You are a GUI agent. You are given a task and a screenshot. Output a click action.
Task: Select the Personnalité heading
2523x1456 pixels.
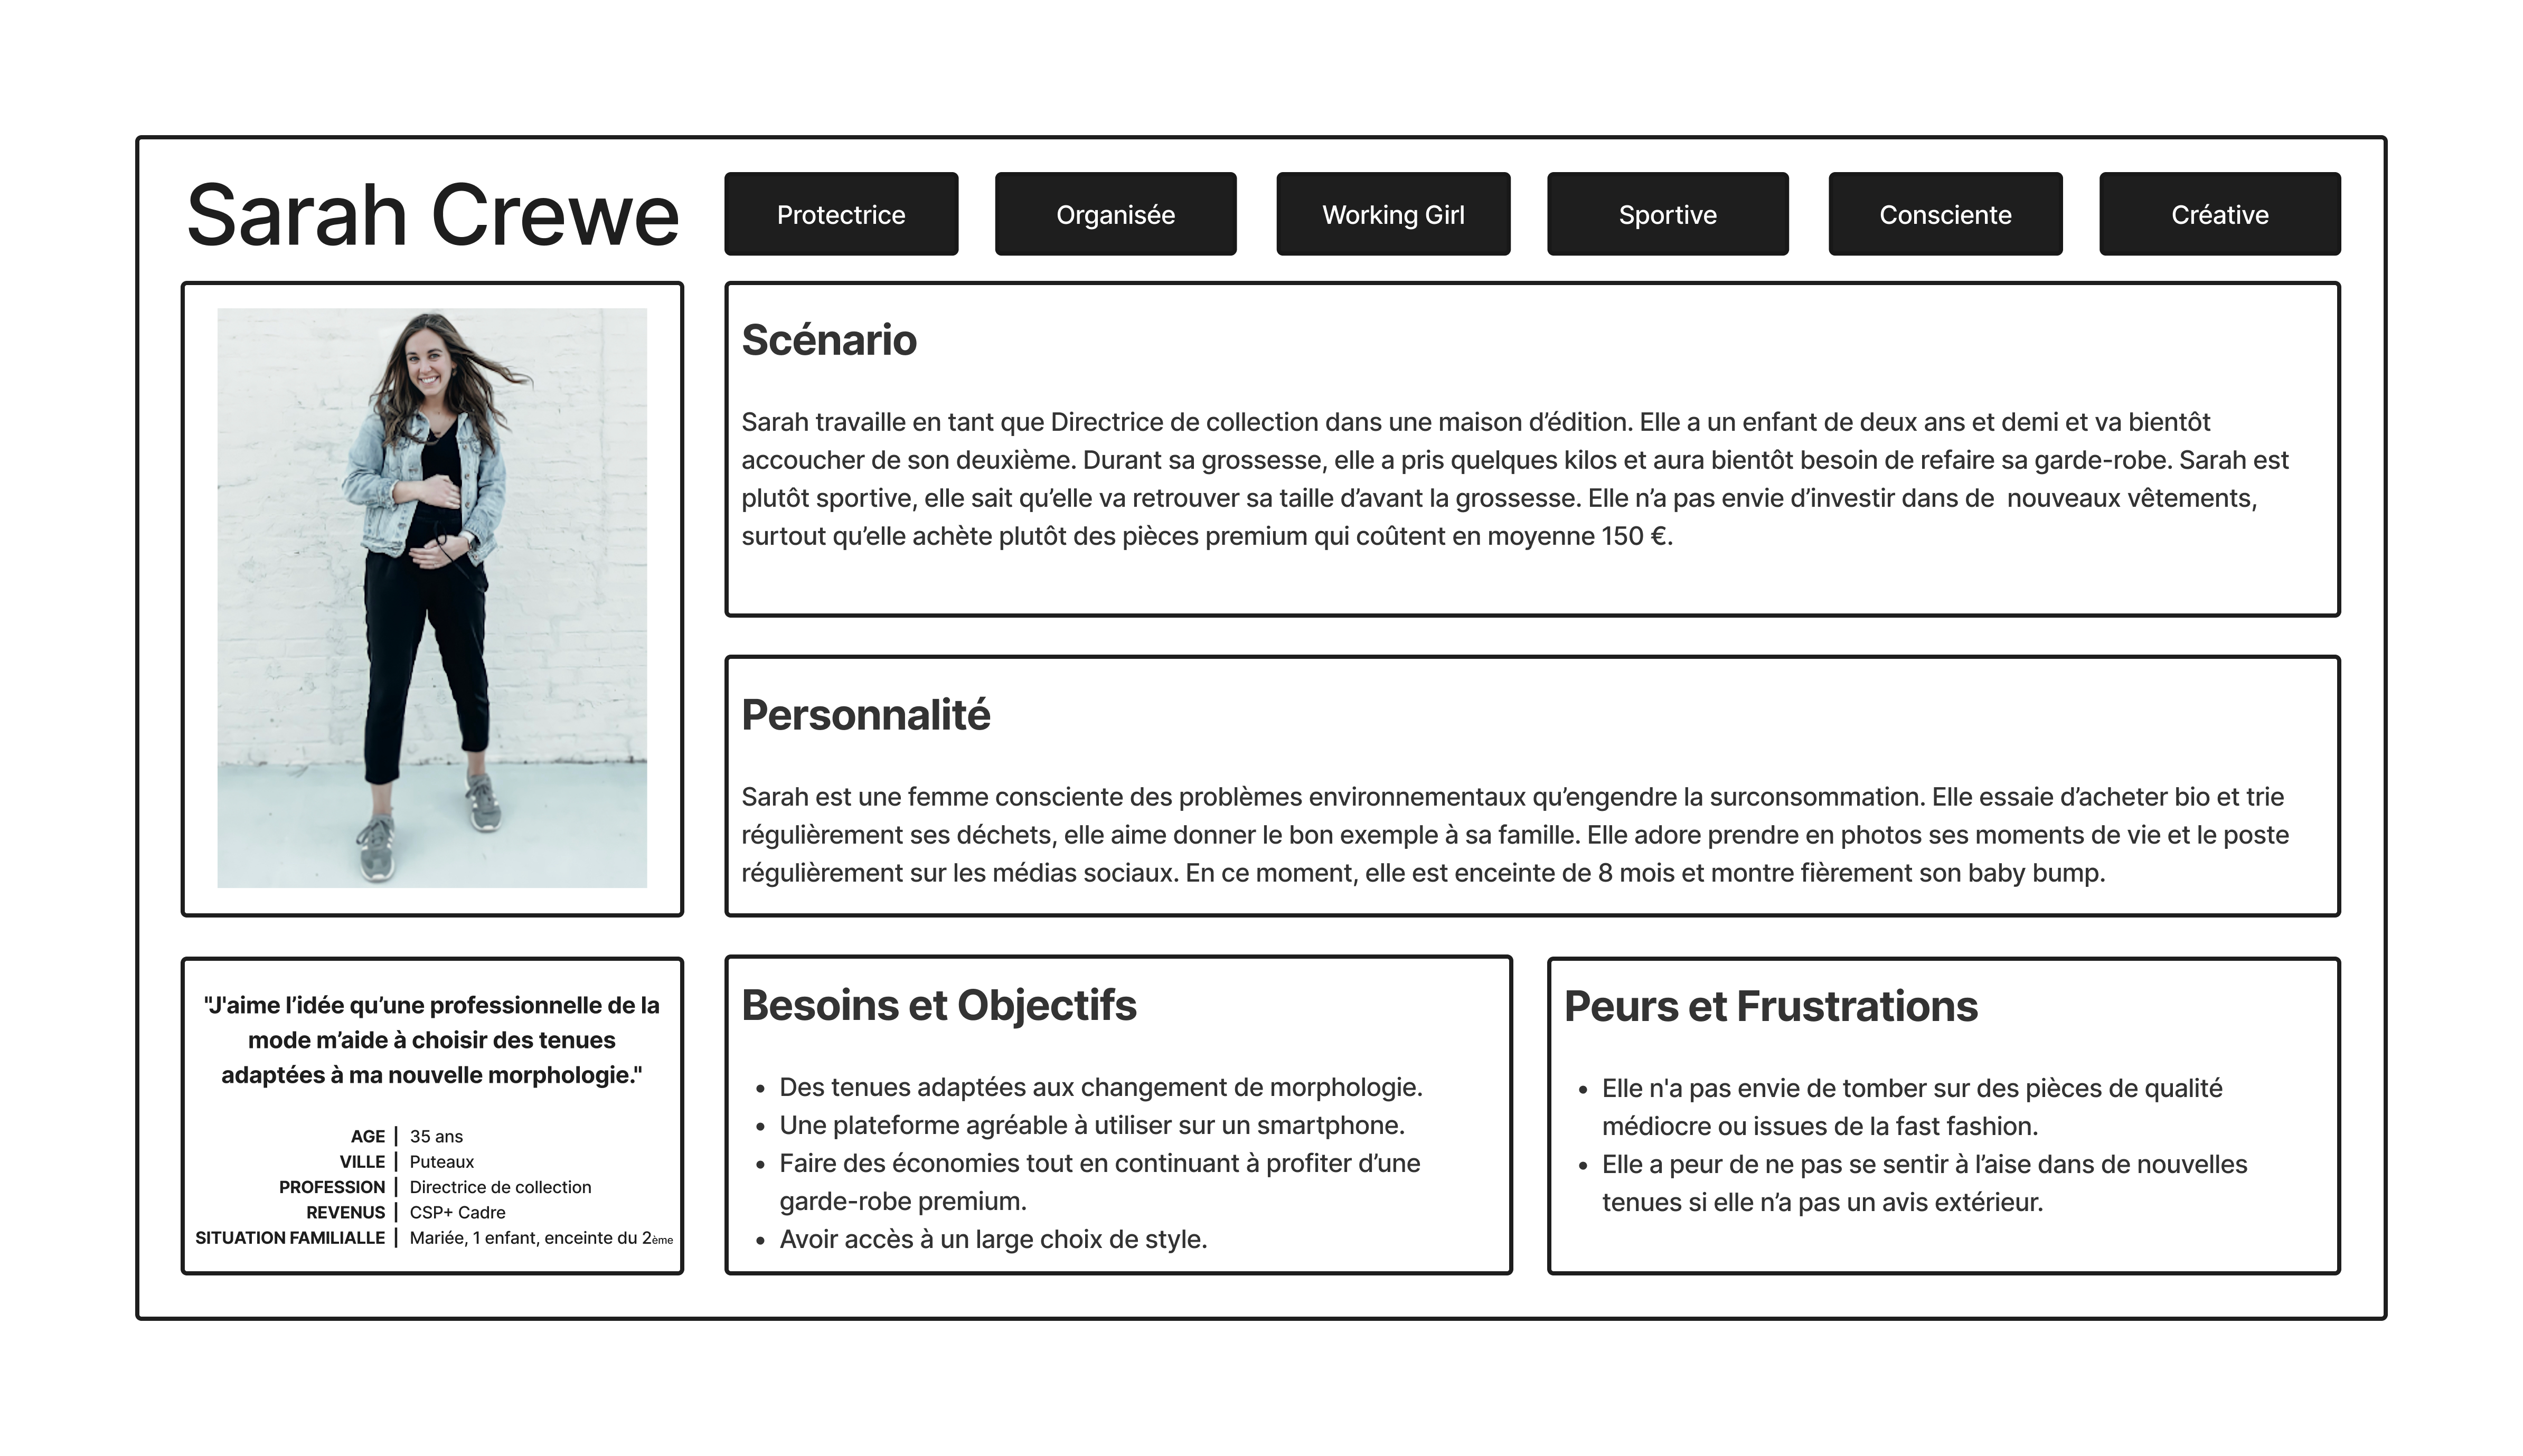click(865, 715)
